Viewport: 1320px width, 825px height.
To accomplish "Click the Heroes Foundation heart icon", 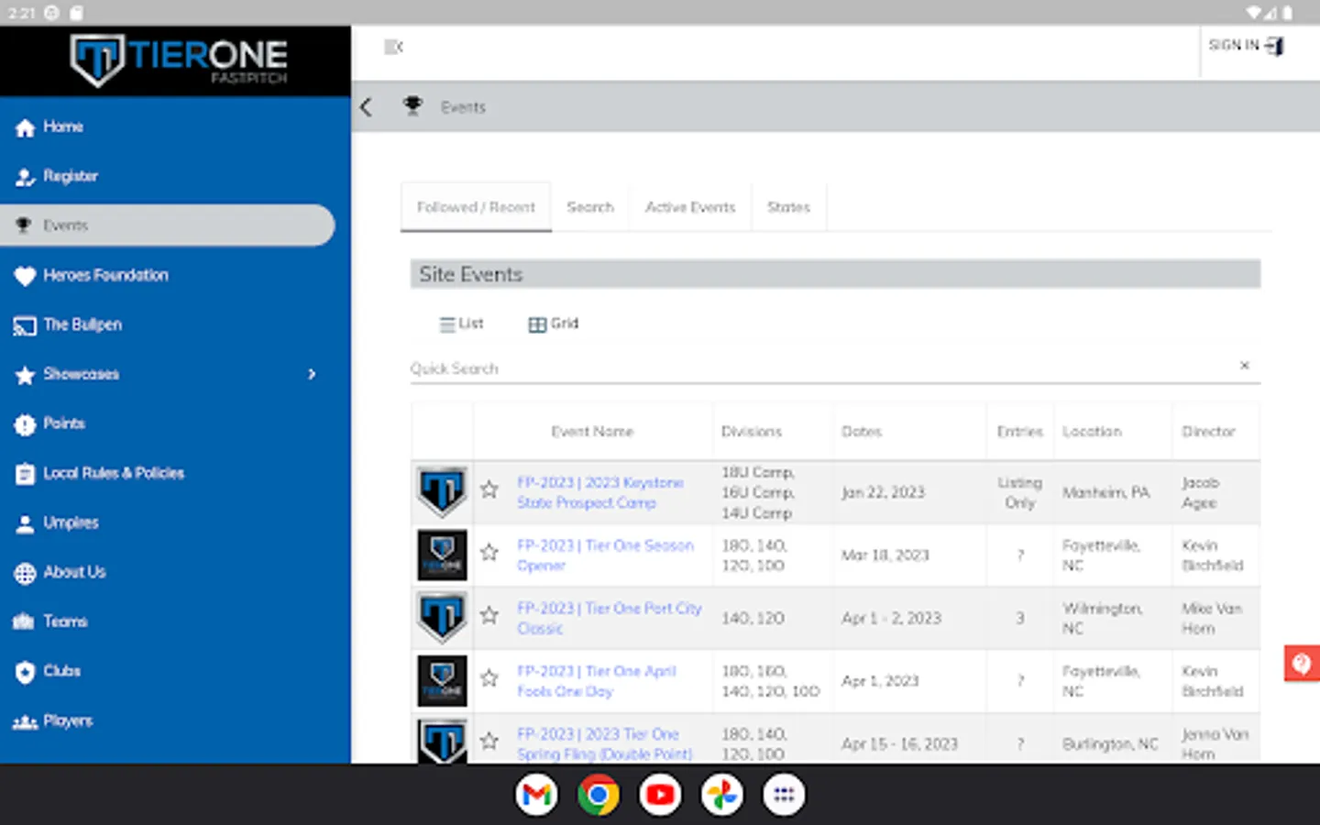I will pyautogui.click(x=25, y=276).
